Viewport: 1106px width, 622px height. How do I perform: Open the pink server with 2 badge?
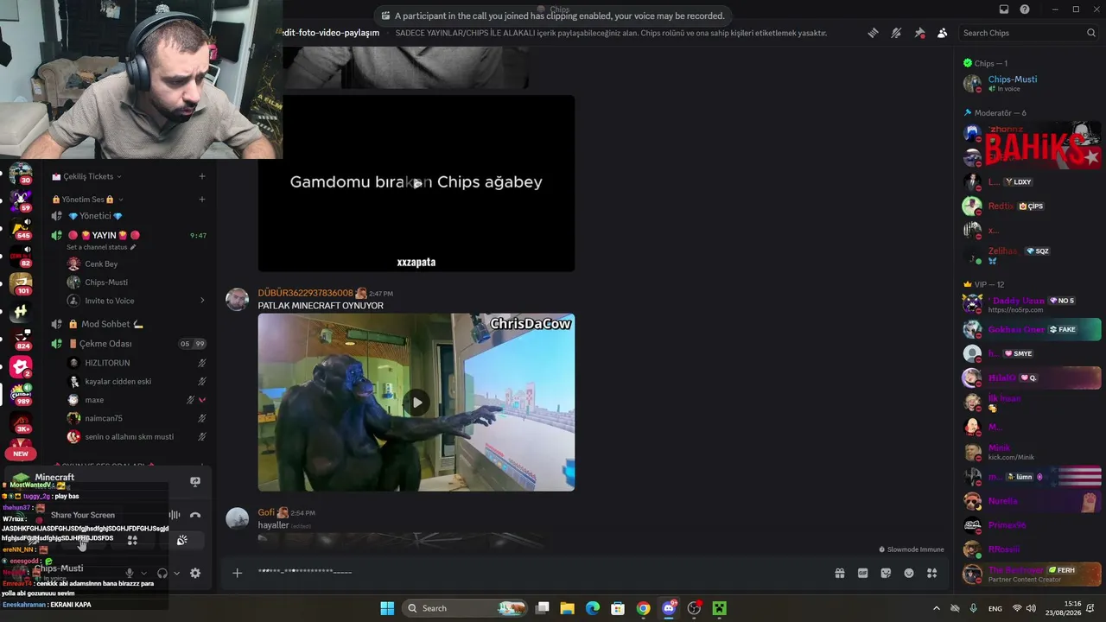tap(21, 367)
